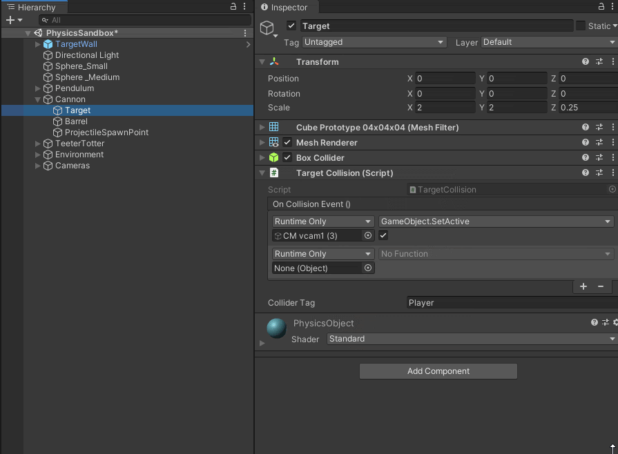The image size is (618, 454).
Task: Select Barrel in the Hierarchy tree
Action: [76, 121]
